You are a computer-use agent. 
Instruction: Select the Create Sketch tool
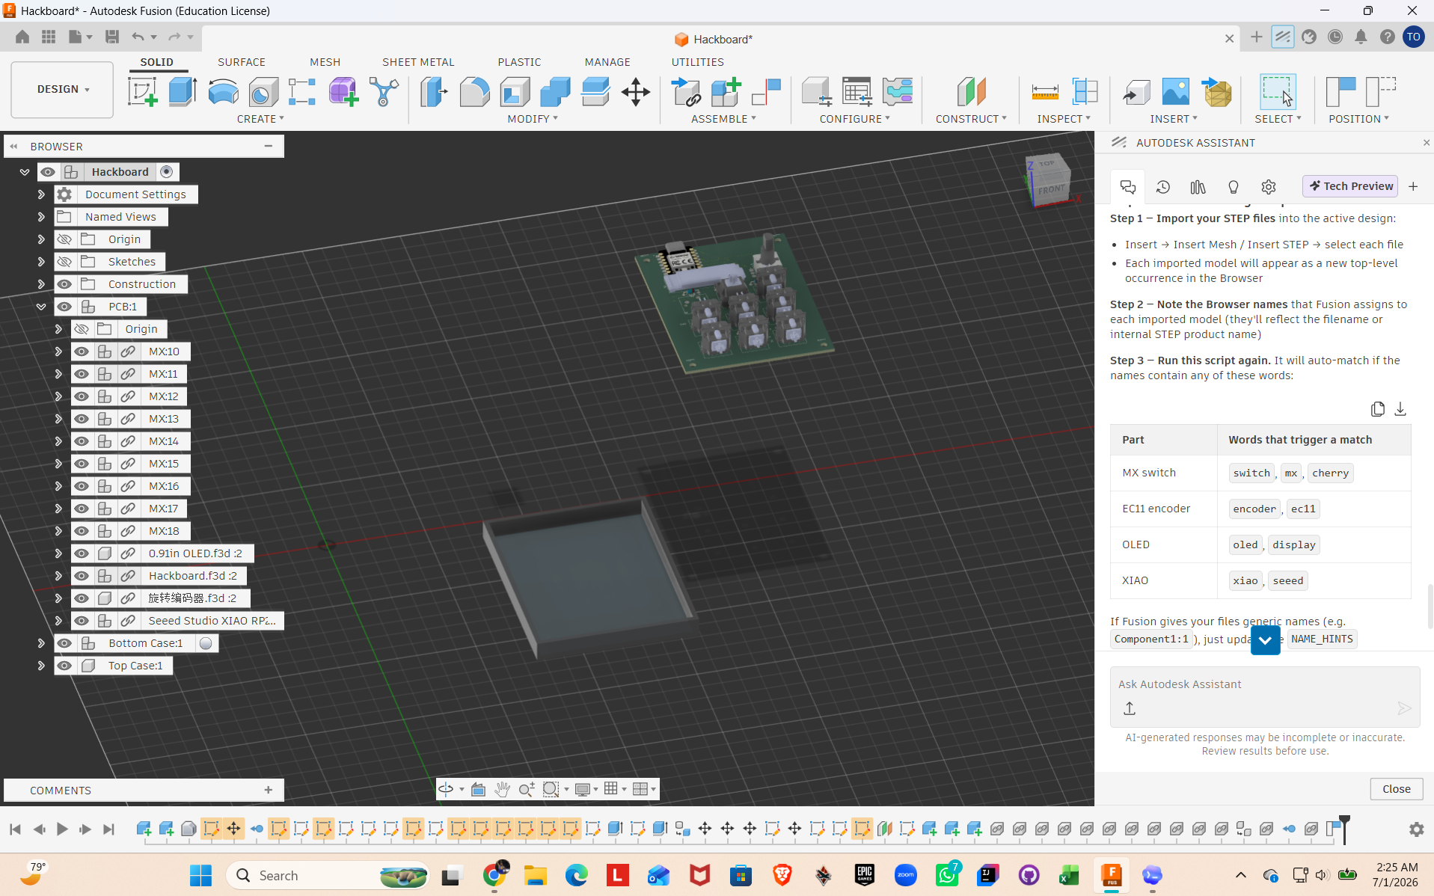(x=142, y=92)
